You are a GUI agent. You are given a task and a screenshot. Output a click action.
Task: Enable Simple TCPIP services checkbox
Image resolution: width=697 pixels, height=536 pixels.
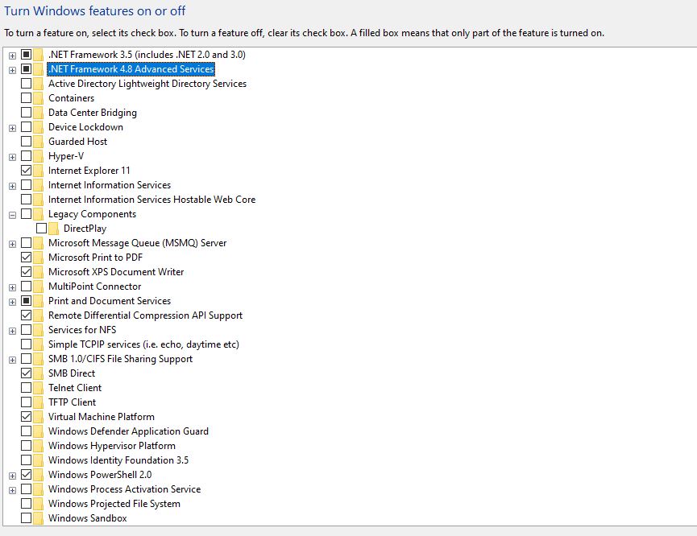coord(27,344)
